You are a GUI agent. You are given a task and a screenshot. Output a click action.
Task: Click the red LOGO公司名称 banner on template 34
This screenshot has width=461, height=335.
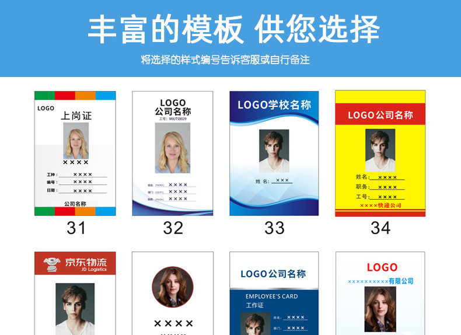click(x=380, y=114)
